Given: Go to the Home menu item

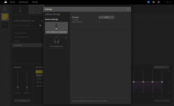Looking at the screenshot, I should point(12,2).
